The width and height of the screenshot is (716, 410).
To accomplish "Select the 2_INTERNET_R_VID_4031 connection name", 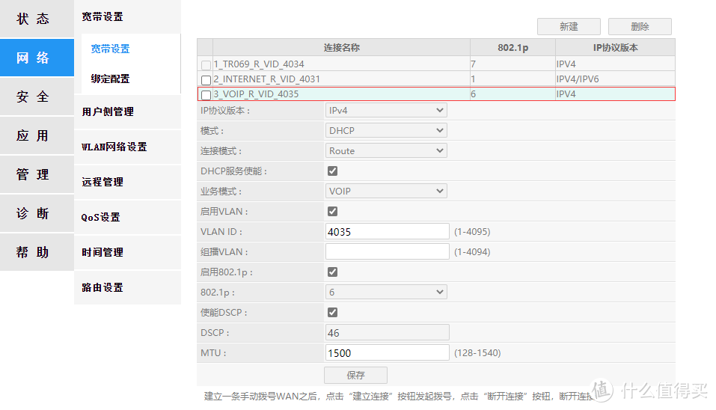I will 266,79.
